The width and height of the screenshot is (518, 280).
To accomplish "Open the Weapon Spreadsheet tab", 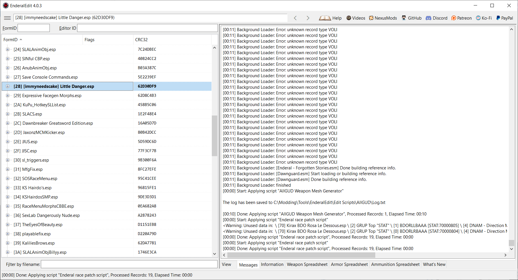I will (307, 264).
